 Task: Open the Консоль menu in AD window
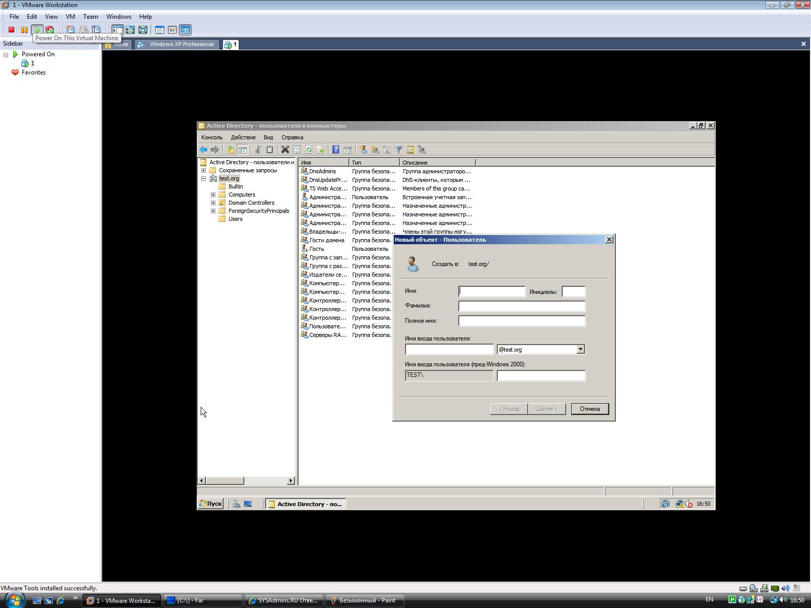[x=212, y=137]
